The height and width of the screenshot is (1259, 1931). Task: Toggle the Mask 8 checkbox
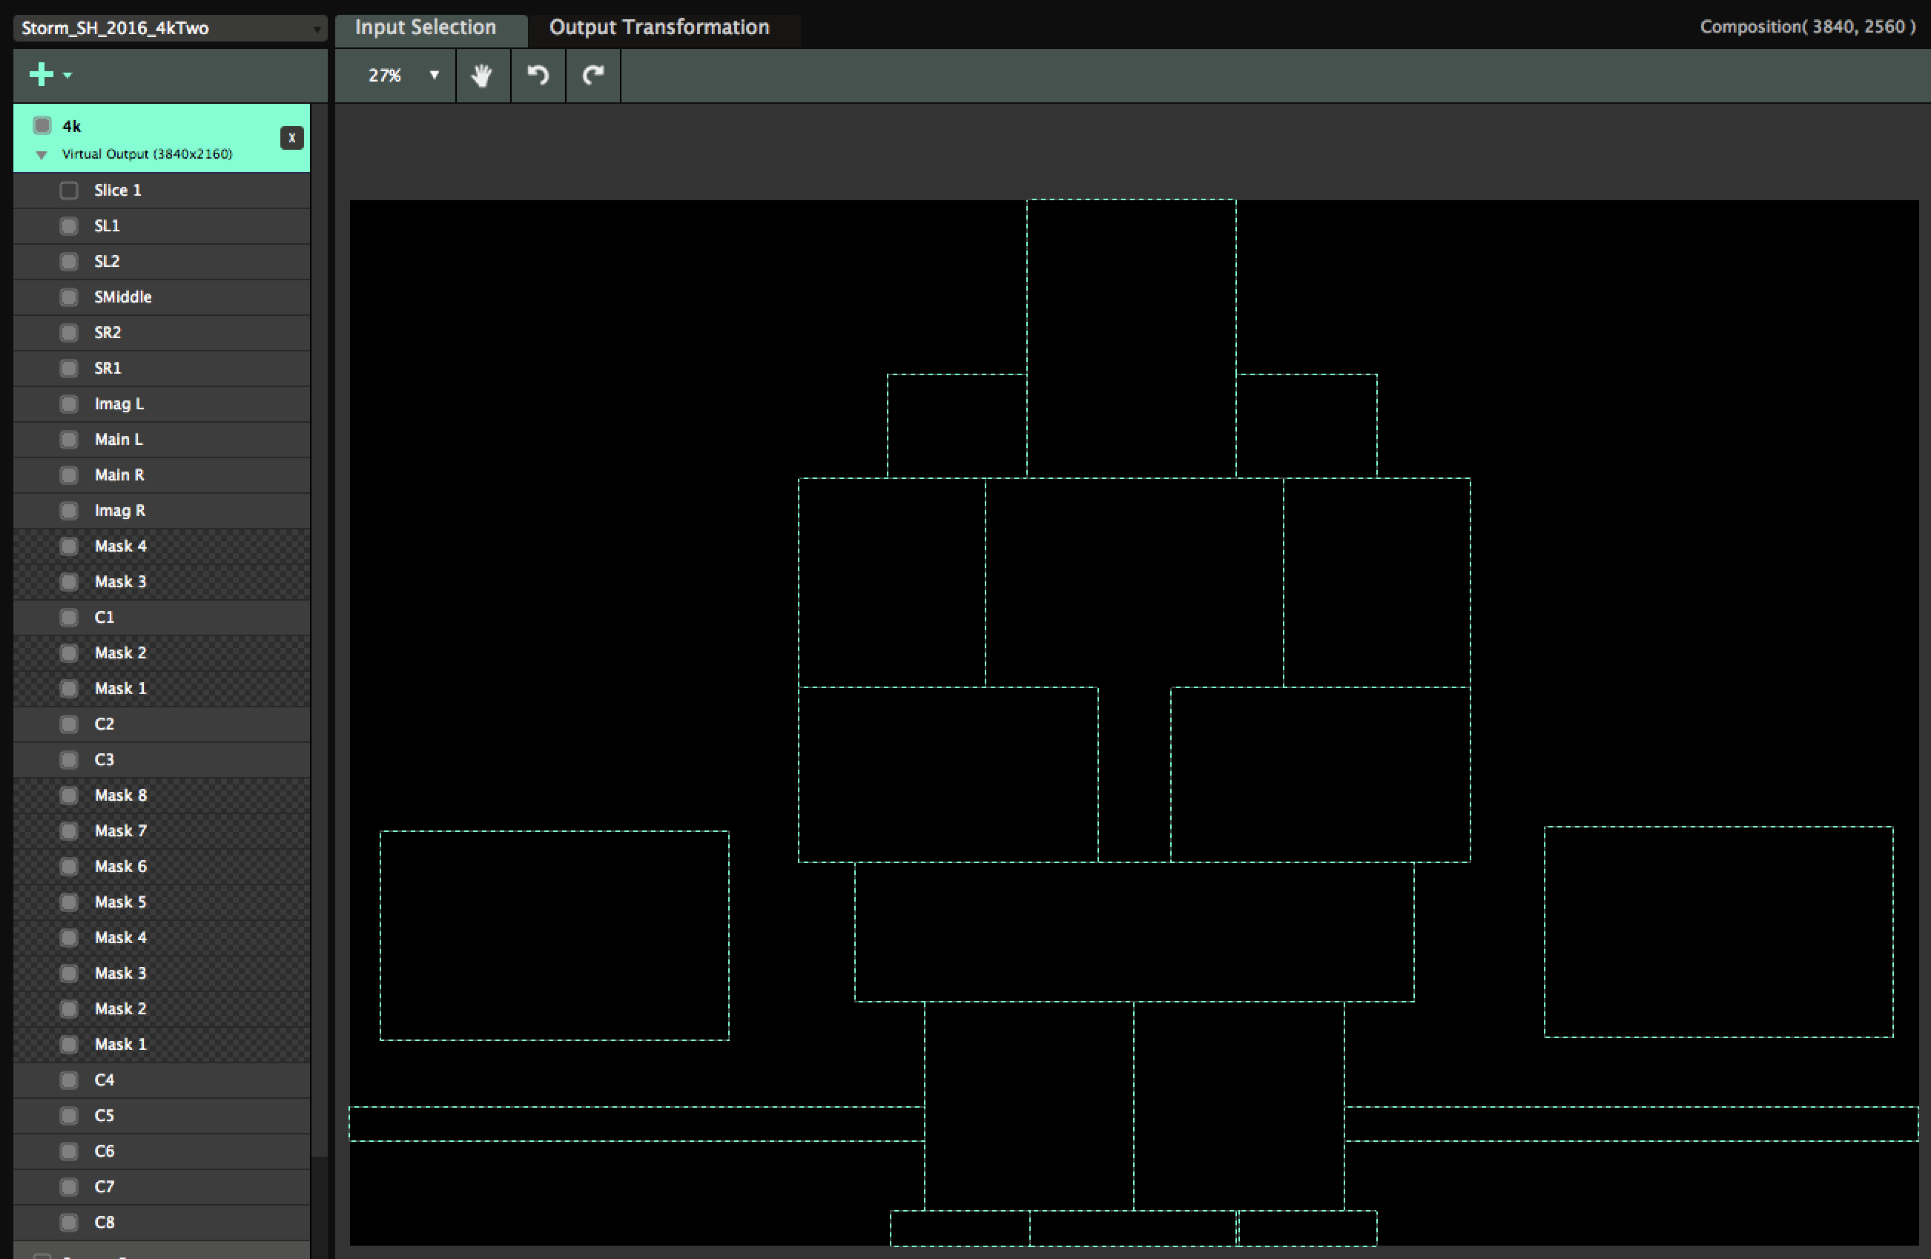click(x=69, y=796)
